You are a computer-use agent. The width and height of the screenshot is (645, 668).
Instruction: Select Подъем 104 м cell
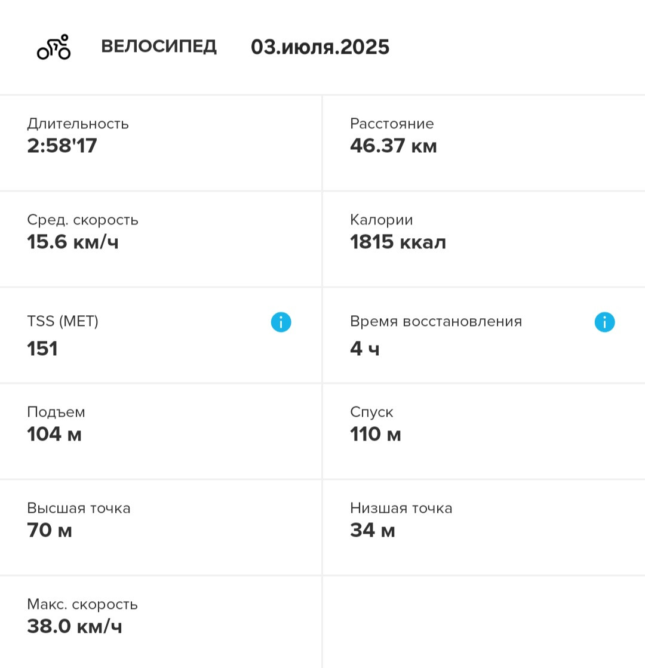[x=161, y=431]
